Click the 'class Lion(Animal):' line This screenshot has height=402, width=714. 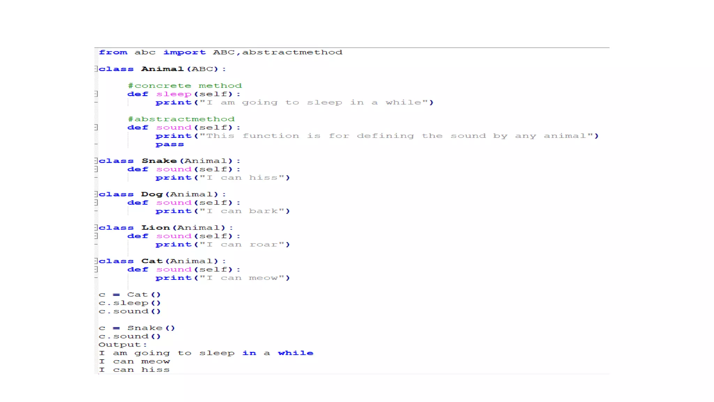166,228
